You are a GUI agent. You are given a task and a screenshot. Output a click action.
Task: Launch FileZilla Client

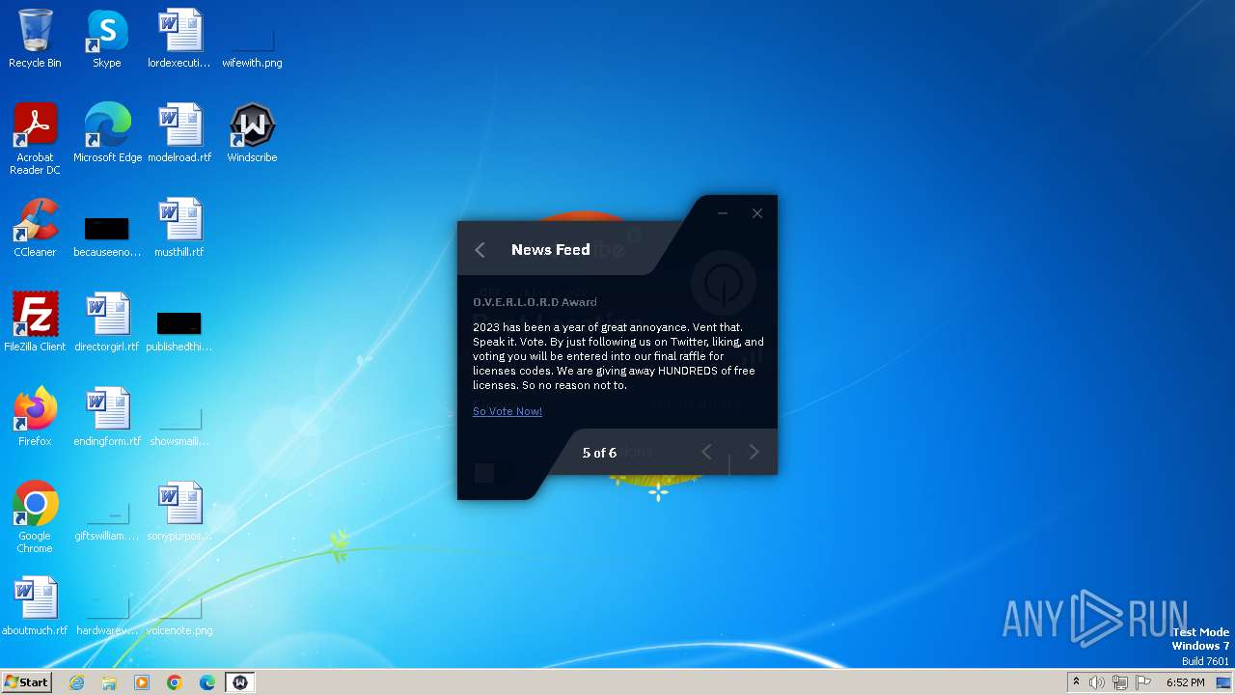click(35, 323)
